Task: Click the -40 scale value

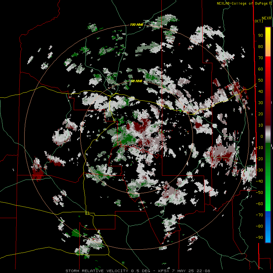Action: tap(259, 181)
